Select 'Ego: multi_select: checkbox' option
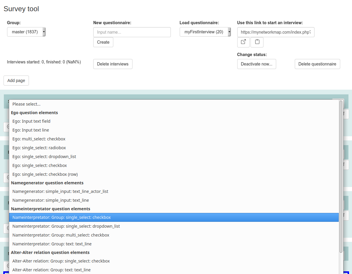352x274 pixels. click(174, 139)
